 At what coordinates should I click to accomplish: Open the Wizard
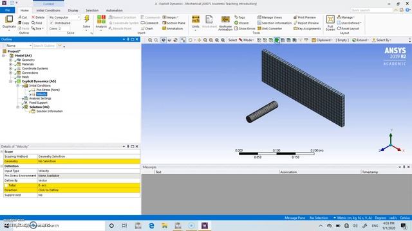241,23
